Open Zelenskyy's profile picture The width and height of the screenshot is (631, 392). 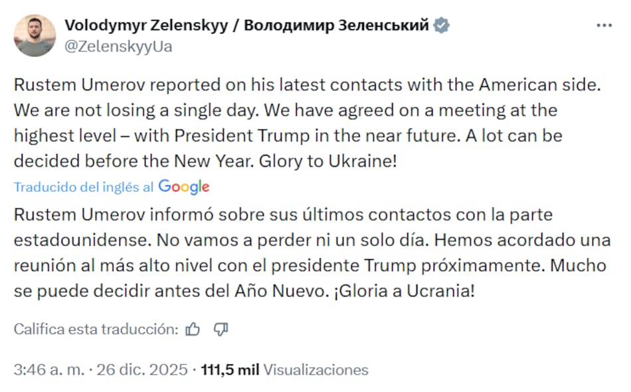tap(35, 35)
